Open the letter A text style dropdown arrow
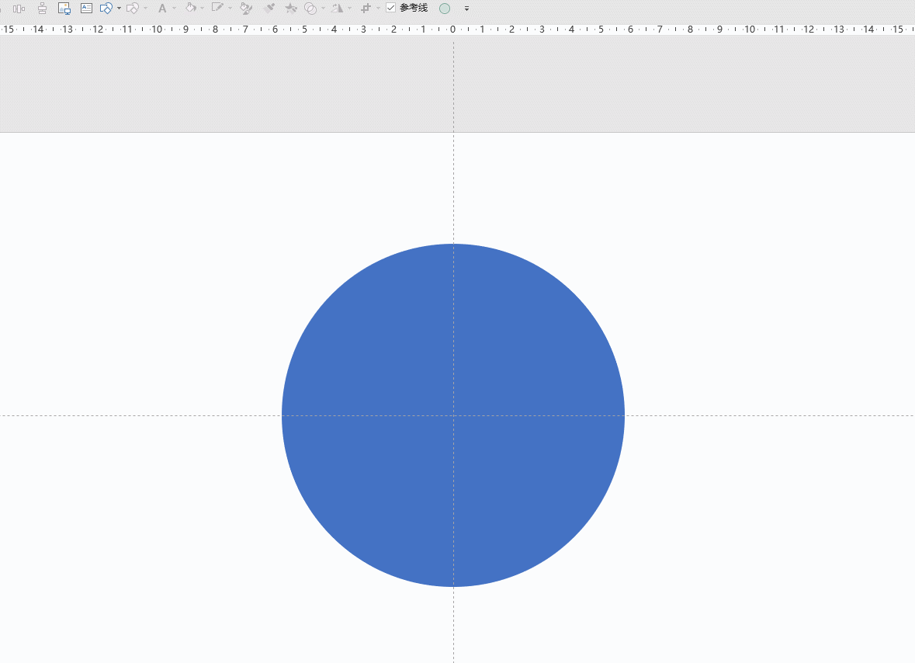Image resolution: width=915 pixels, height=663 pixels. pyautogui.click(x=174, y=9)
